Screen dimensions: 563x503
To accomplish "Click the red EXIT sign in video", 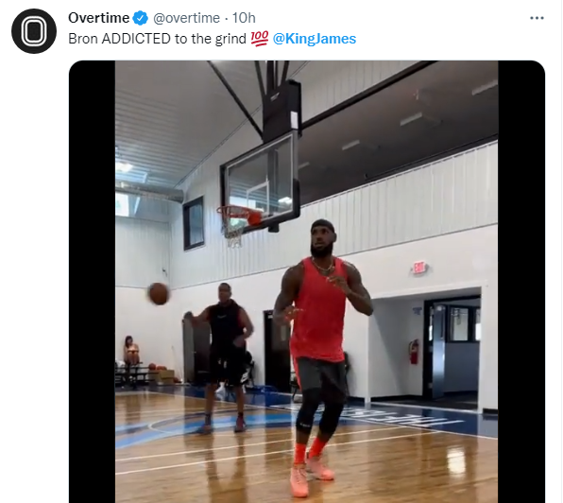I will tap(419, 268).
